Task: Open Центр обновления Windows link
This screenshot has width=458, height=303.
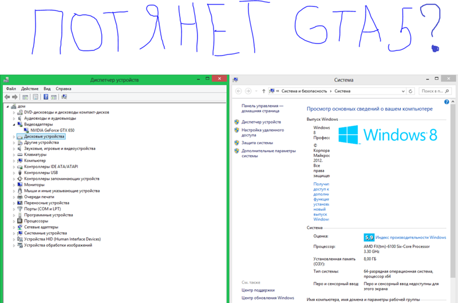Action: pos(267,298)
